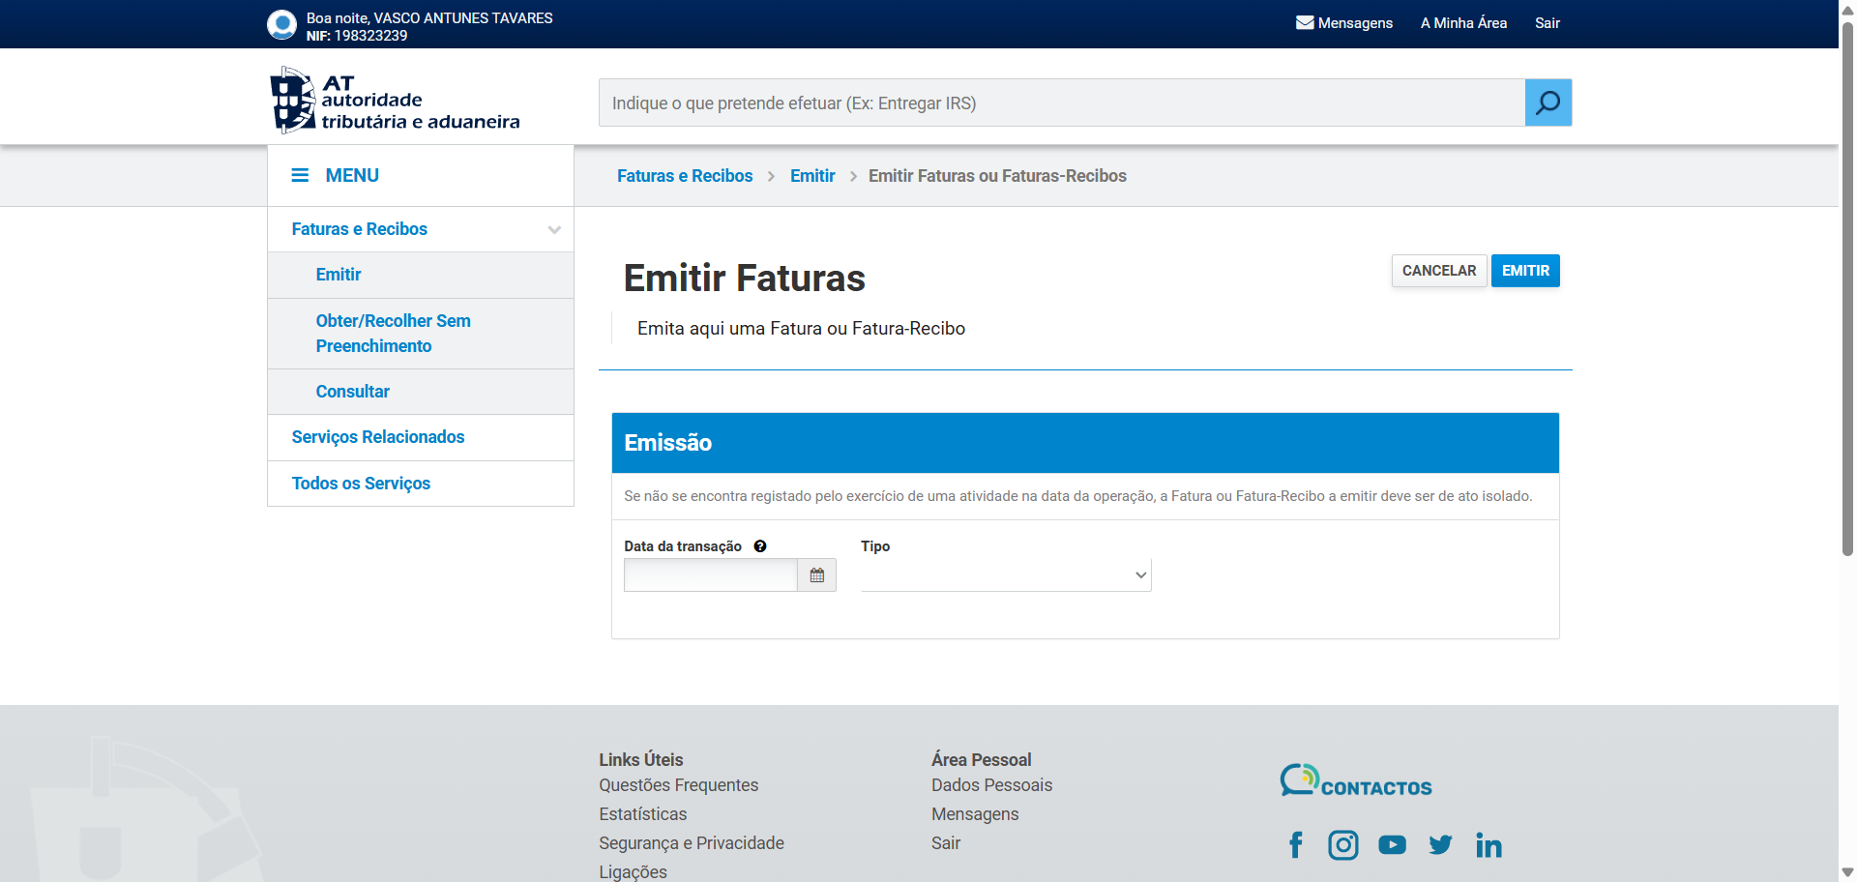The height and width of the screenshot is (882, 1857).
Task: Go to Emitir breadcrumb link
Action: tap(812, 176)
